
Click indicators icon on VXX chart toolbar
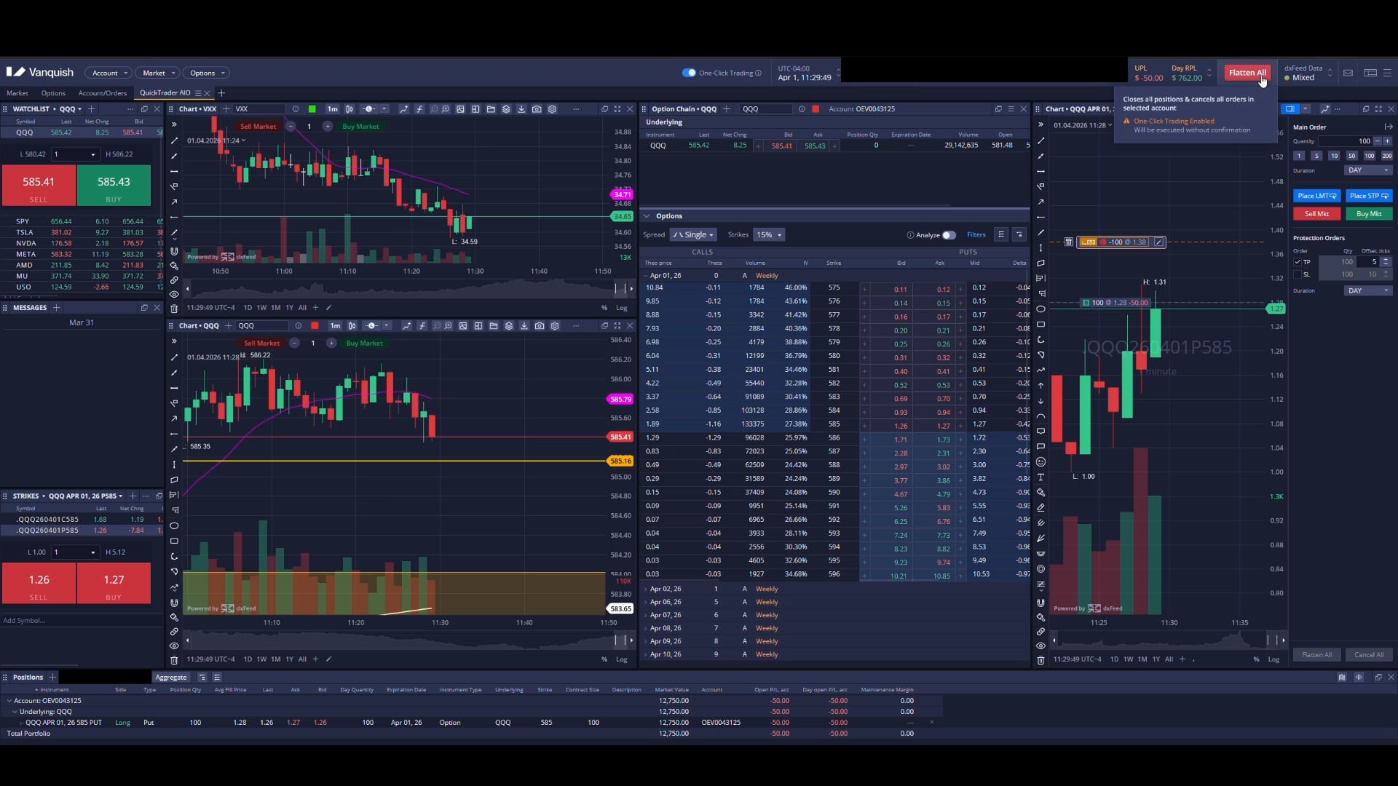coord(419,109)
